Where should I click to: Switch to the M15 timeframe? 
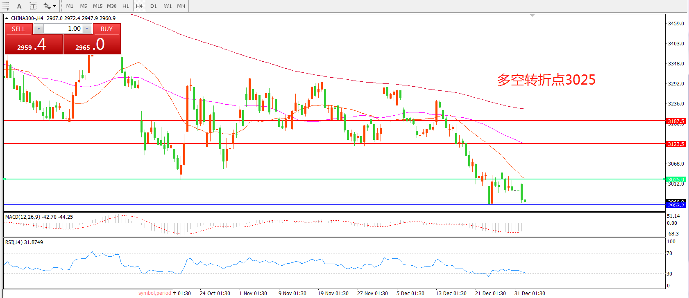tap(97, 6)
